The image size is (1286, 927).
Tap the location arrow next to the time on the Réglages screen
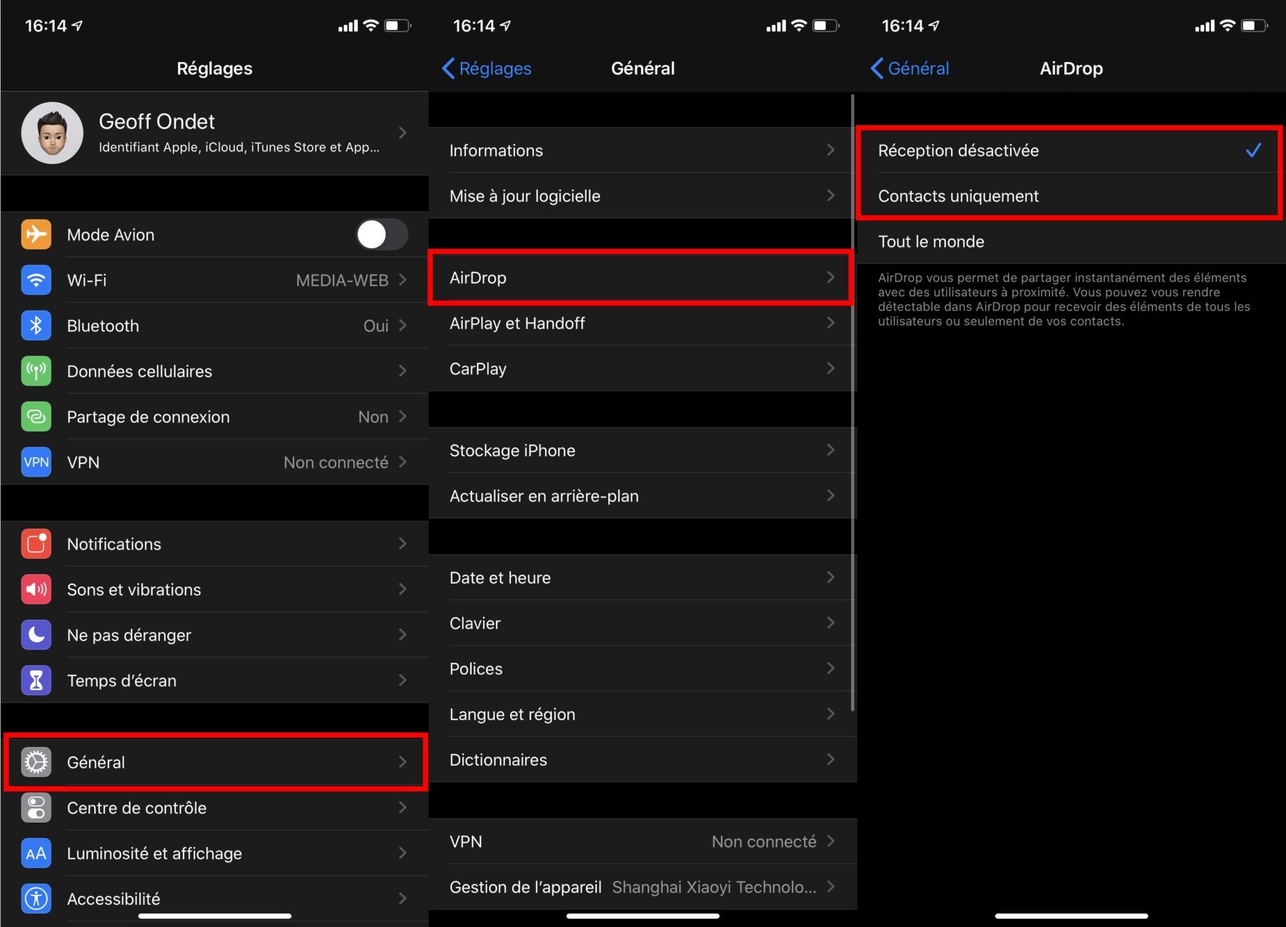pyautogui.click(x=78, y=25)
